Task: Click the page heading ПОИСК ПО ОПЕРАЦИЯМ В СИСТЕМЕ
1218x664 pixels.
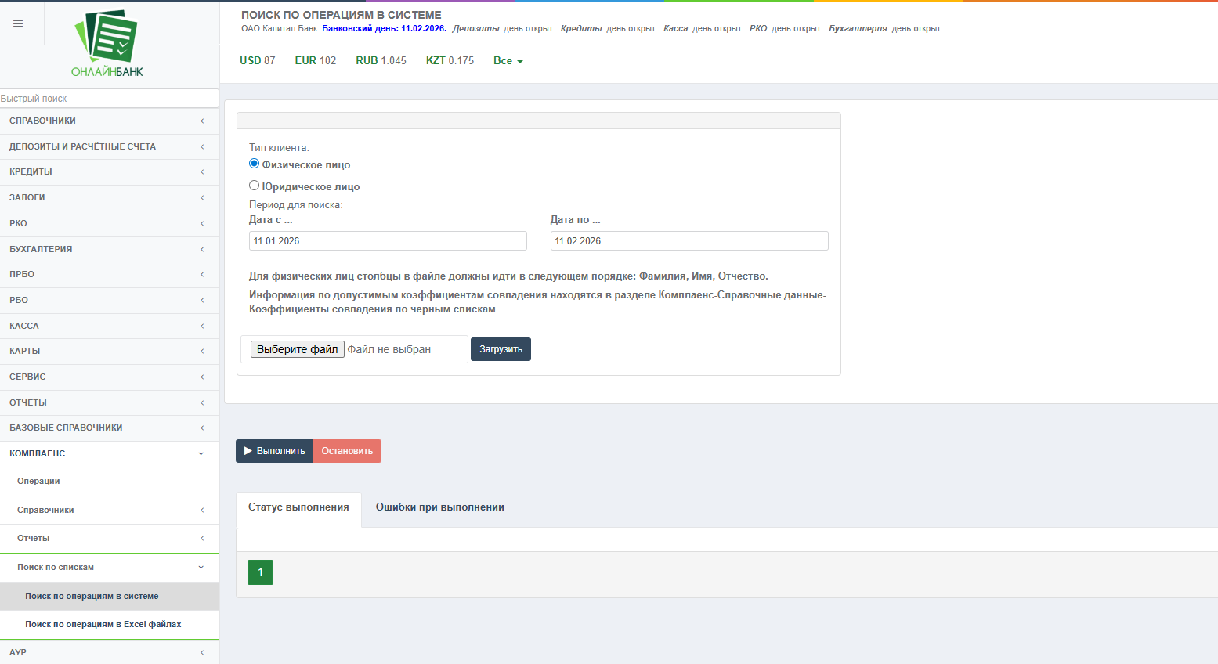Action: pyautogui.click(x=342, y=15)
